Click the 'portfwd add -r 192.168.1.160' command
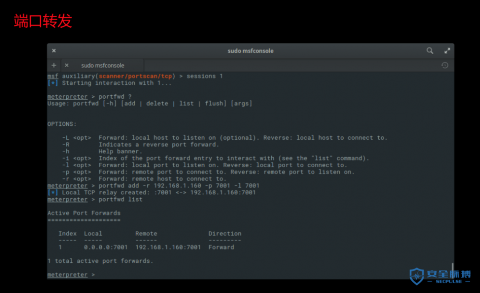The width and height of the screenshot is (480, 293). (179, 186)
